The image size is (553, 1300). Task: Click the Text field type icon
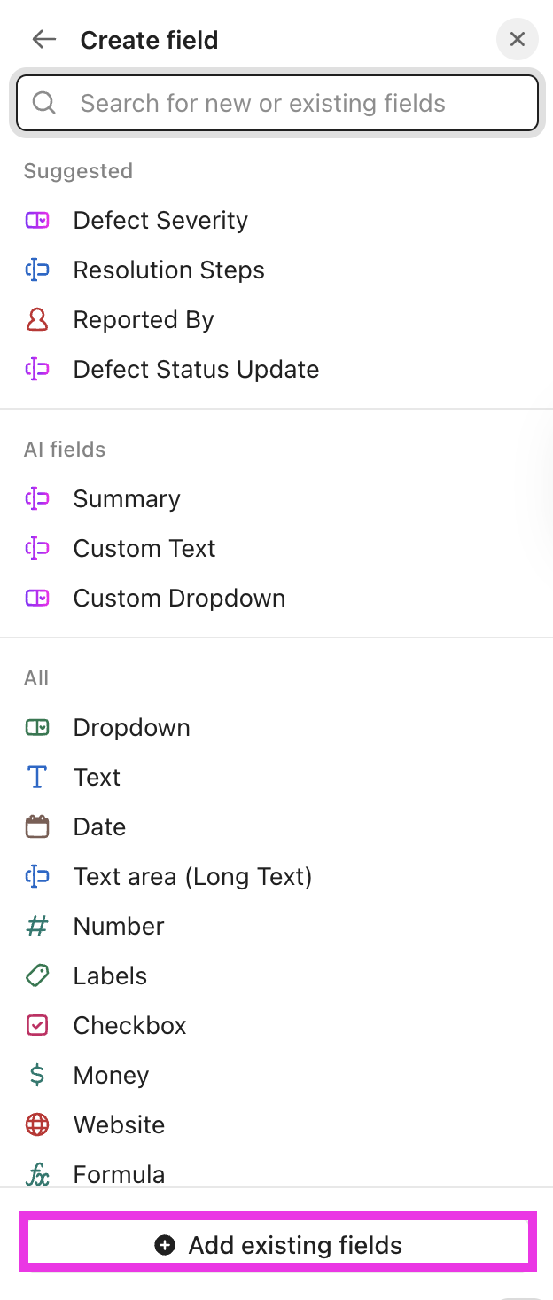(x=36, y=777)
